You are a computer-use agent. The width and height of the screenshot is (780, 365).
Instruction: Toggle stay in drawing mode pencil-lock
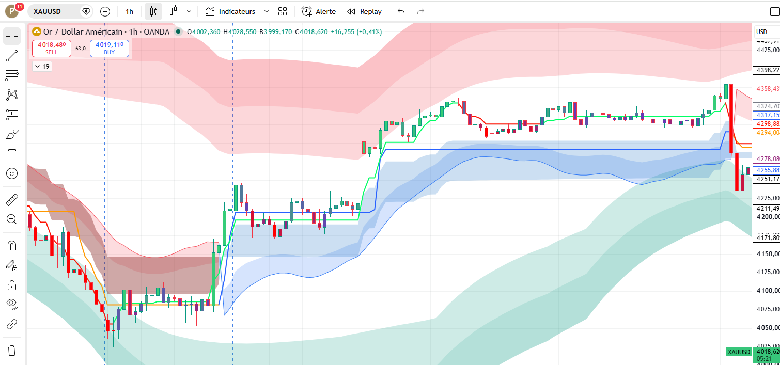click(x=12, y=265)
